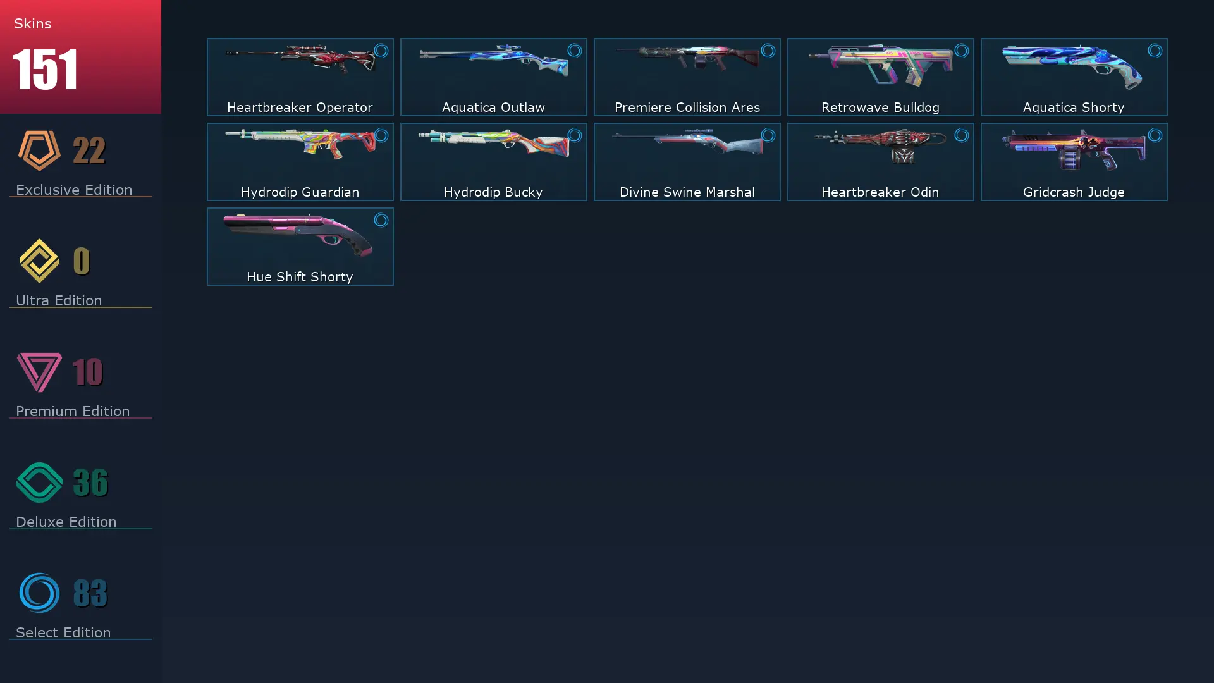Open the Aquatica Outlaw skin card
The width and height of the screenshot is (1214, 683).
click(493, 77)
